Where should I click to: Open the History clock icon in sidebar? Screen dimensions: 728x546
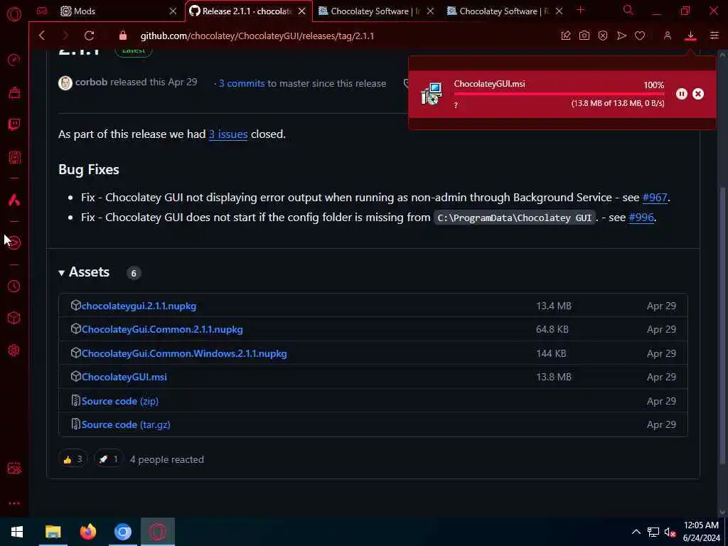click(14, 286)
